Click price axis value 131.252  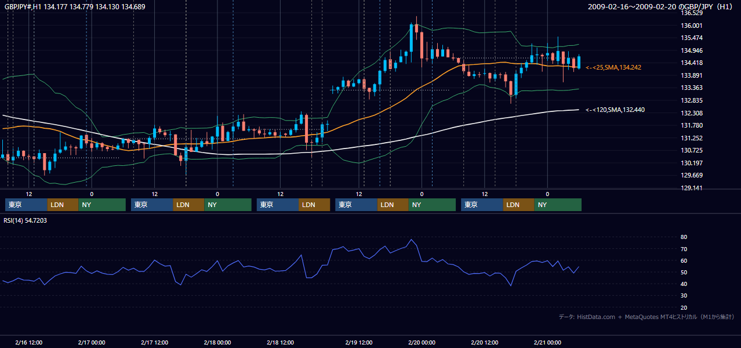[x=692, y=138]
